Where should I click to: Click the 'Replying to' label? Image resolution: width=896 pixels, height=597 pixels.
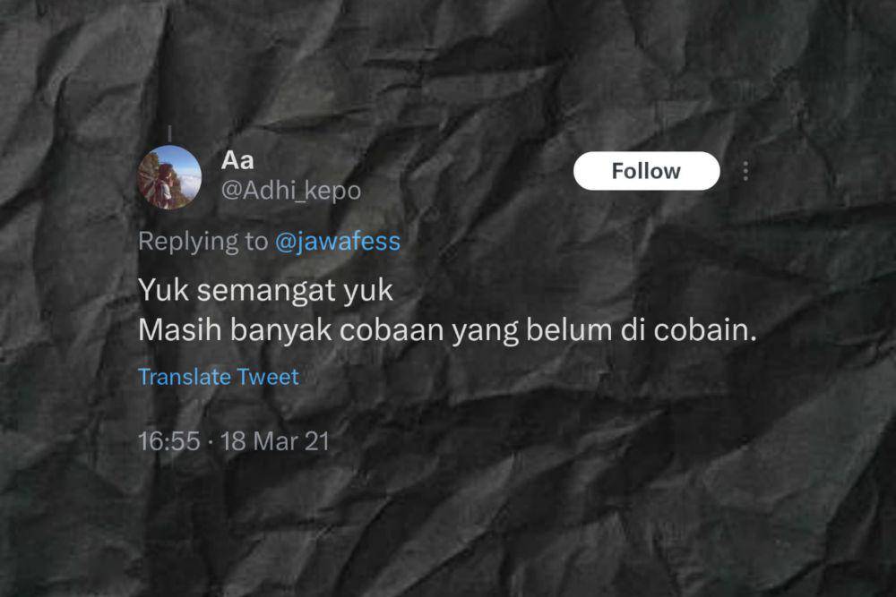tap(202, 242)
